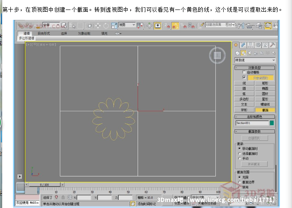
Task: Collapse the 对象类型 rollout
Action: point(254,67)
